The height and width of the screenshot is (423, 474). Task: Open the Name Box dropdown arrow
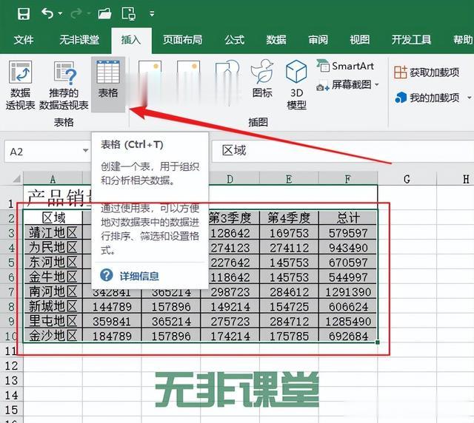[x=86, y=150]
